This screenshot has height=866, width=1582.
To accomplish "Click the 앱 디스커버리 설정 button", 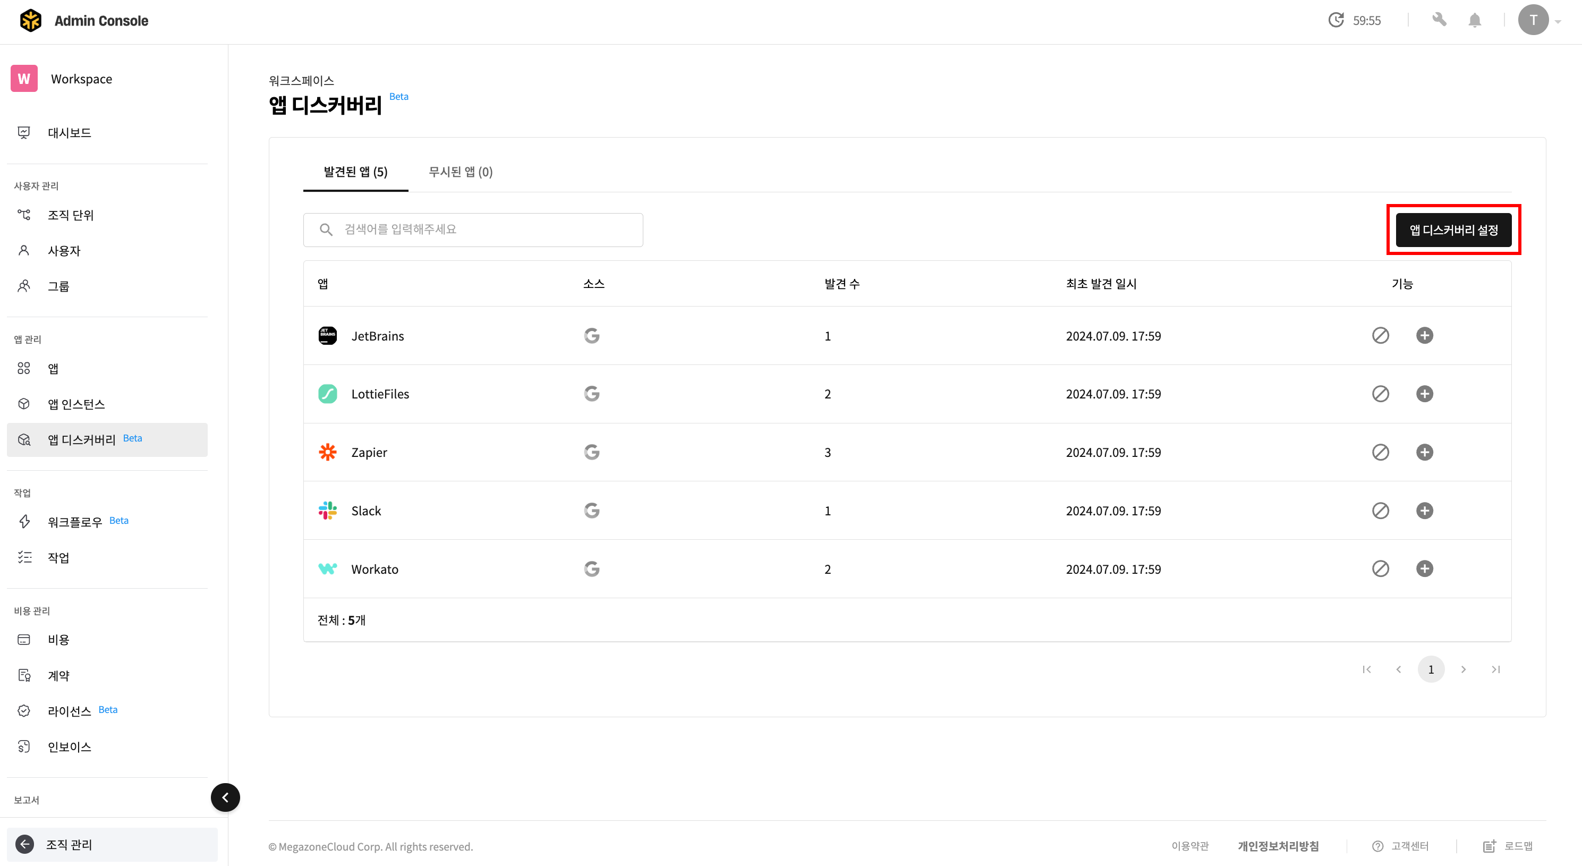I will click(1453, 230).
